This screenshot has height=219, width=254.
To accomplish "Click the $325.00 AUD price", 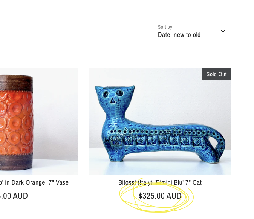I will click(x=160, y=196).
